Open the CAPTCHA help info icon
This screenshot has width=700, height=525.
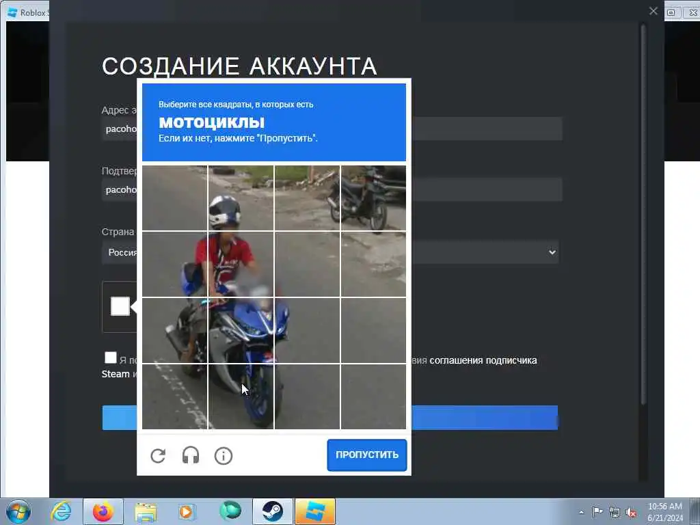224,456
